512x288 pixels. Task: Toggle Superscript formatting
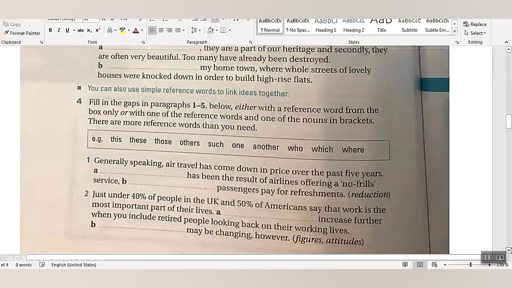98,30
